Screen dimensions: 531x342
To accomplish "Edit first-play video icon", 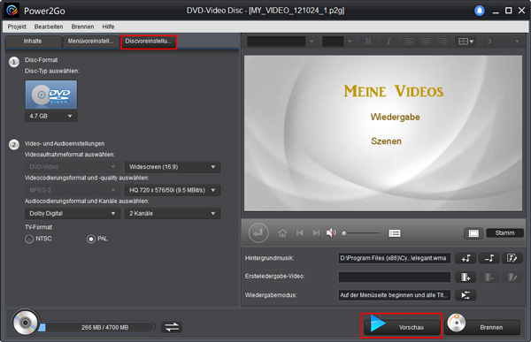I will (x=512, y=277).
